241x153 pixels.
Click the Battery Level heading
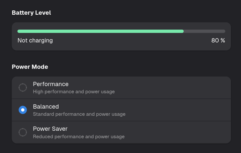(x=31, y=13)
